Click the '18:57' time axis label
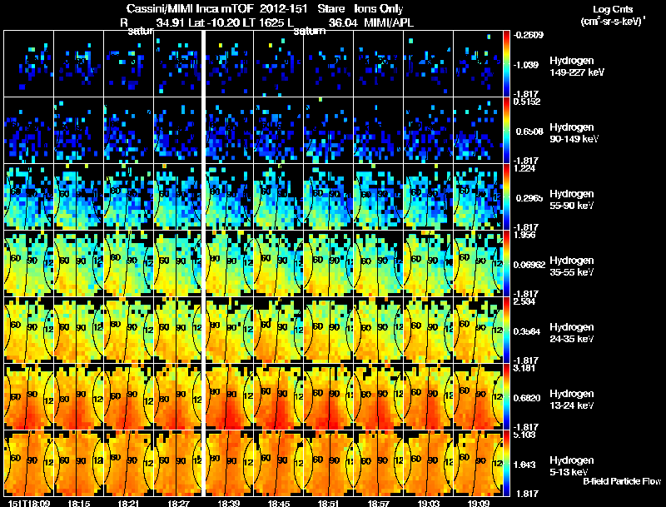Screen dimensions: 666x507 [x=378, y=503]
